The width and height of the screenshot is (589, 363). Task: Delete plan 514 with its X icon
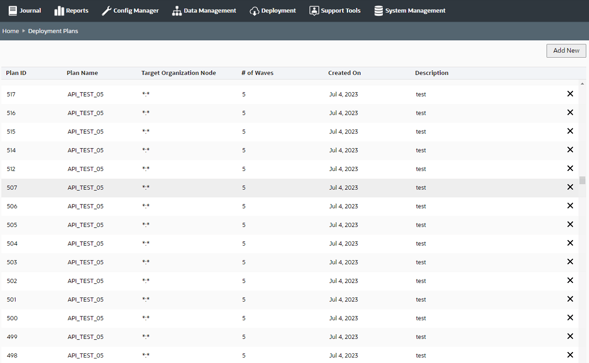(x=570, y=149)
